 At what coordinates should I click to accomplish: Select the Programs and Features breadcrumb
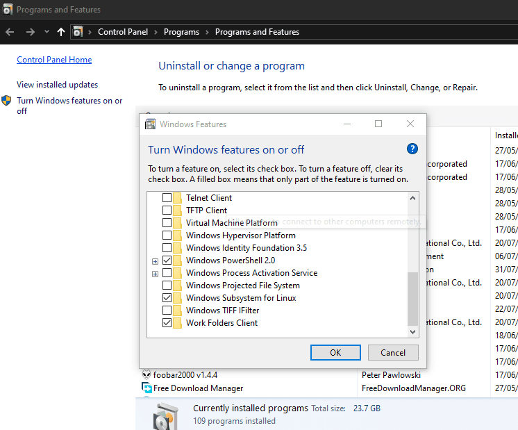tap(257, 32)
